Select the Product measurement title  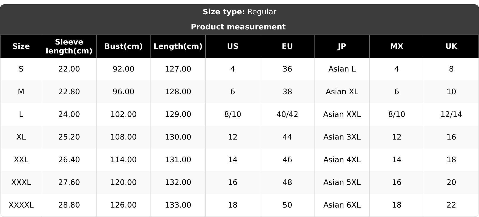(238, 27)
